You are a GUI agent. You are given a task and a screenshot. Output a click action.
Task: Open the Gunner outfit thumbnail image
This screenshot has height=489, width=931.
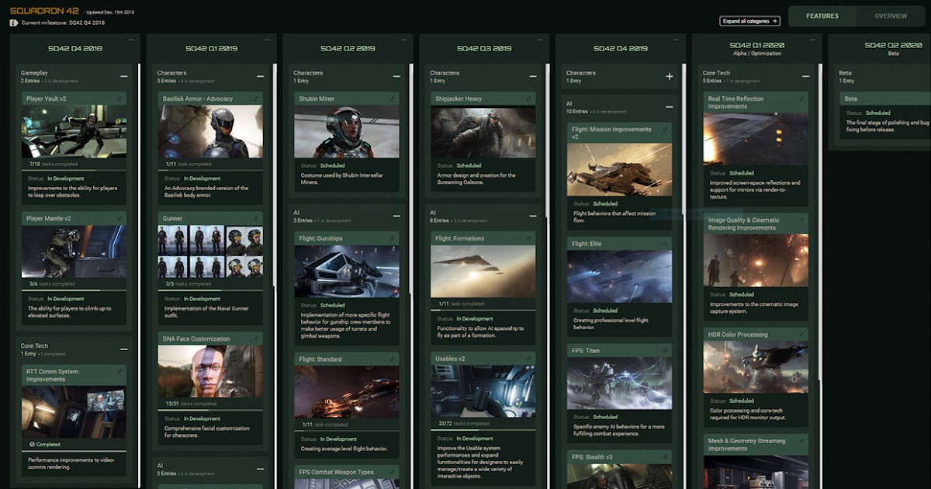[x=210, y=251]
